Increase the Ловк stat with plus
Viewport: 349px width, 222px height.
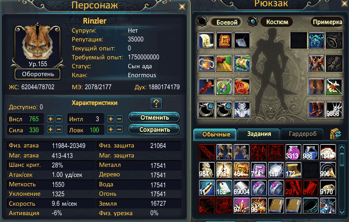[x=111, y=130]
